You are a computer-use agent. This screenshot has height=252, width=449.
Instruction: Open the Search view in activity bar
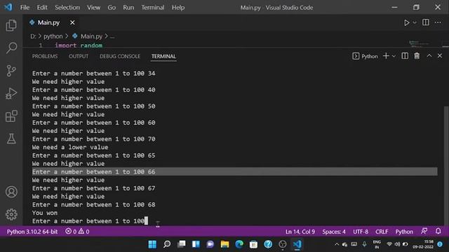11,48
